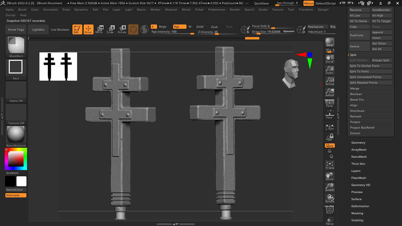Select the Move gizmo tool
The width and height of the screenshot is (402, 226).
click(x=99, y=29)
